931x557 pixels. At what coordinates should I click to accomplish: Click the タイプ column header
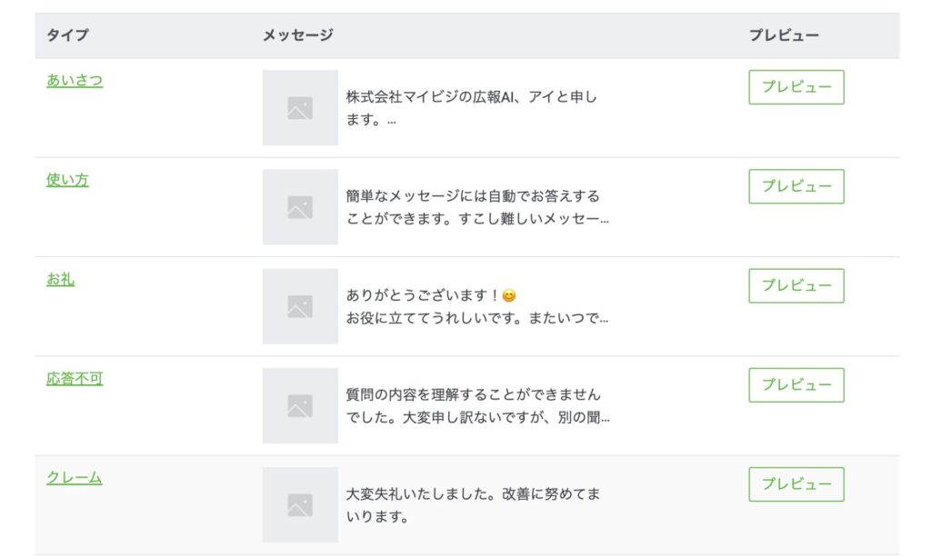click(67, 35)
